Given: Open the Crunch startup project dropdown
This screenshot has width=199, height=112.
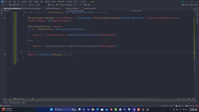Looking at the screenshot, I should (x=52, y=5).
